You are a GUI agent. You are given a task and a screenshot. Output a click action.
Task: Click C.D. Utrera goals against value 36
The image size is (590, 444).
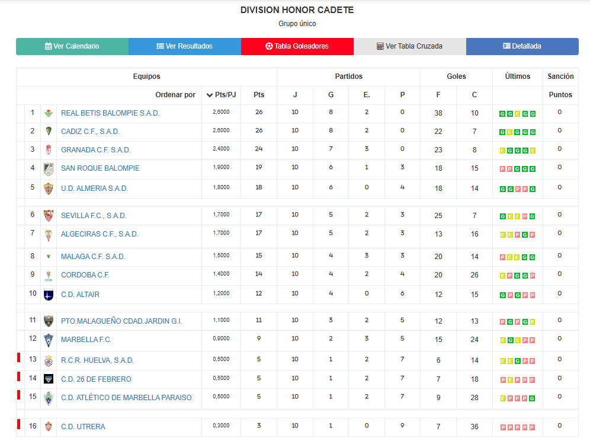[474, 427]
